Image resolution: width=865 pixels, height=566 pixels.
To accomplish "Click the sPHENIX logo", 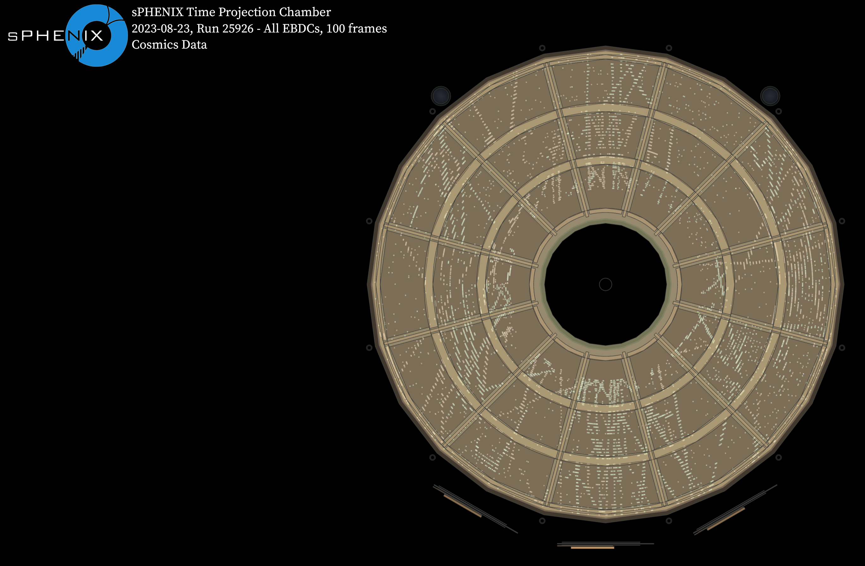I will point(68,35).
